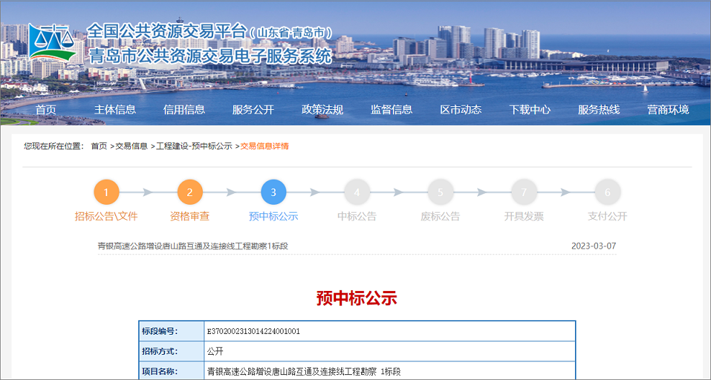Screen dimensions: 711x380
Task: Click 工程建设-预中标公示 breadcrumb link
Action: tap(194, 147)
